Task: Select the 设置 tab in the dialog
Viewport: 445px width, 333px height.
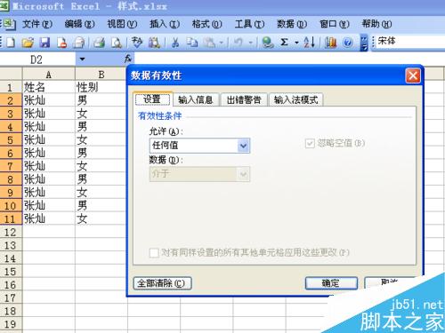Action: pyautogui.click(x=152, y=99)
